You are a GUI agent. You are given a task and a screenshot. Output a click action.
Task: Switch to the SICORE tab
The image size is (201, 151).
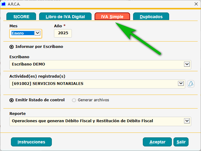[21, 16]
